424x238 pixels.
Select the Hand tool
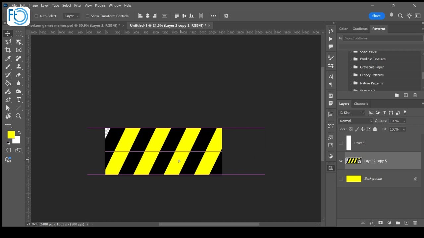click(8, 116)
